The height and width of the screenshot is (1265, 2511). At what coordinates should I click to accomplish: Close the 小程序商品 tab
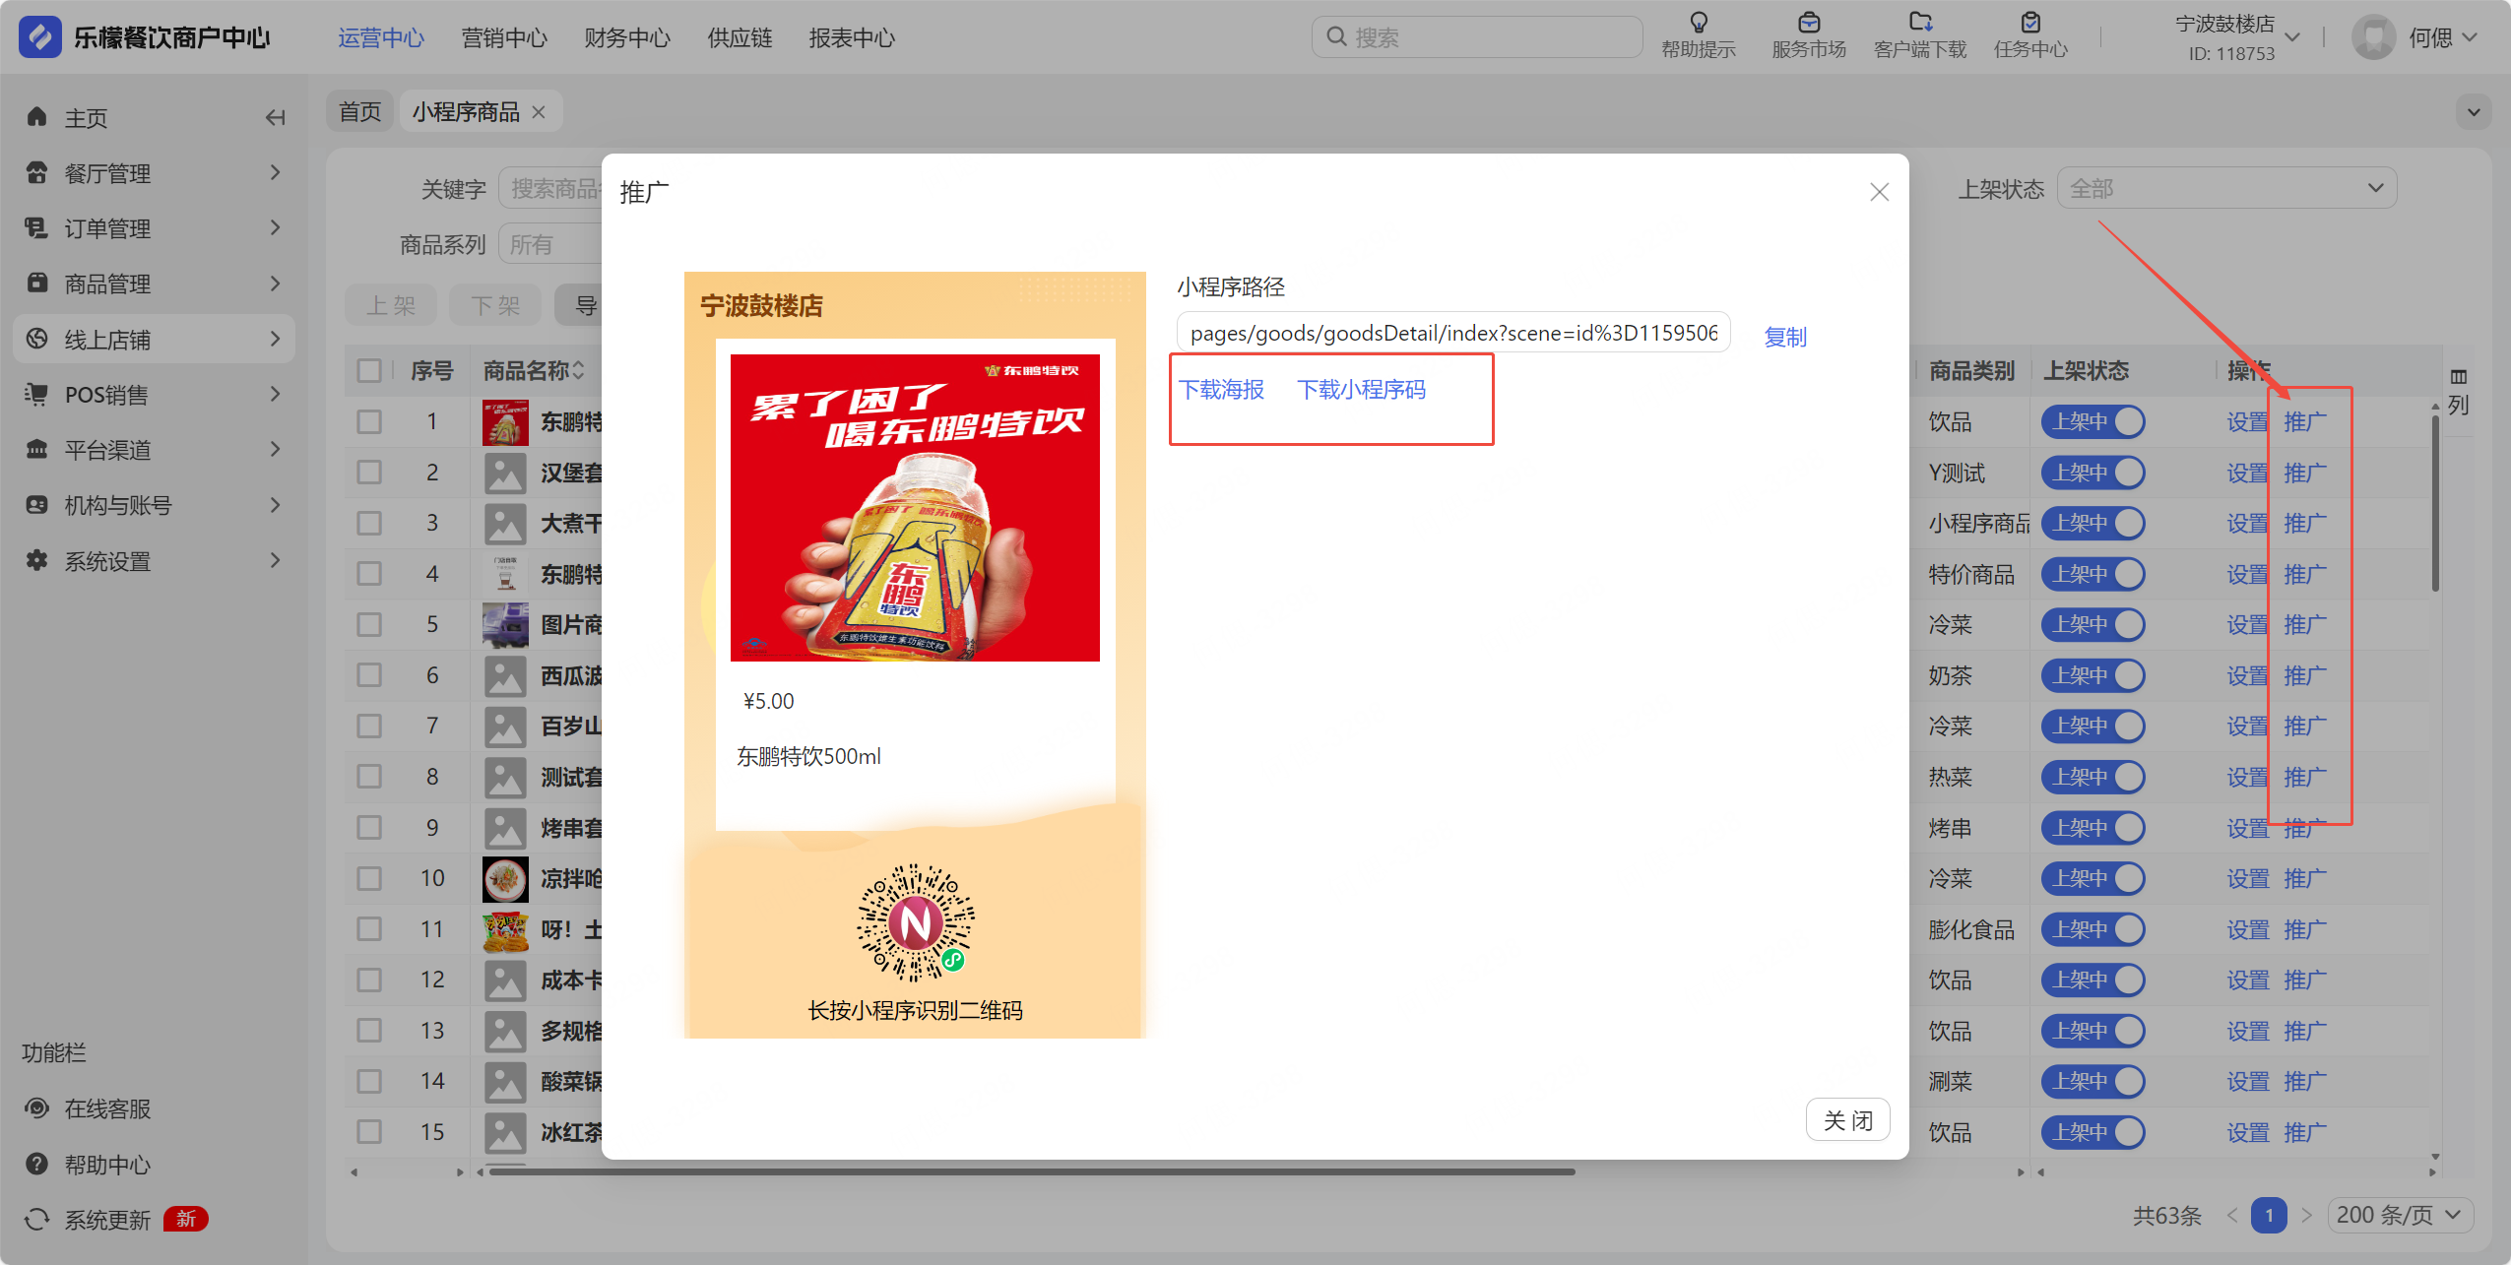[539, 112]
